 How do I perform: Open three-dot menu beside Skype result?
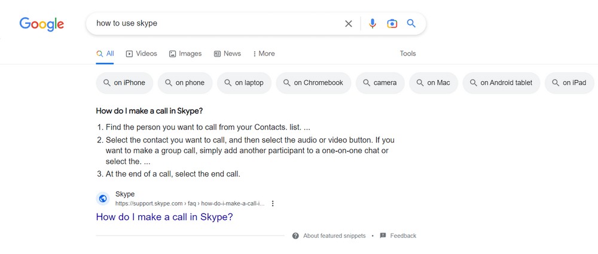273,203
